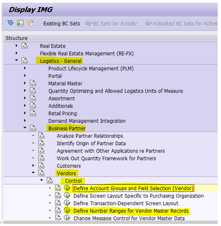Open documentation icon for Material Master

pos(33,83)
